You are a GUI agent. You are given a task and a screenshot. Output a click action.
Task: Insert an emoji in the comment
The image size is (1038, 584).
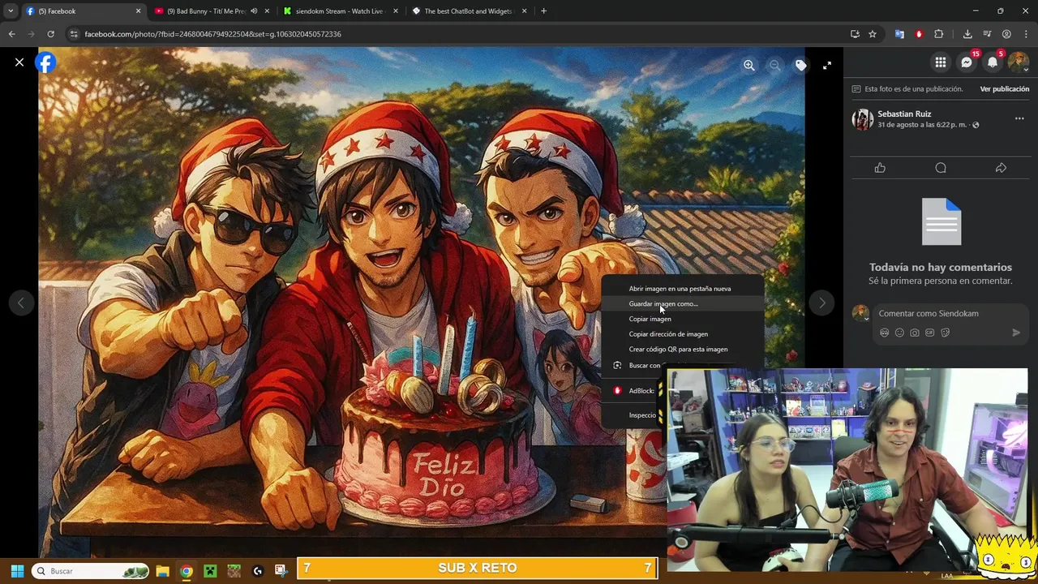coord(899,333)
